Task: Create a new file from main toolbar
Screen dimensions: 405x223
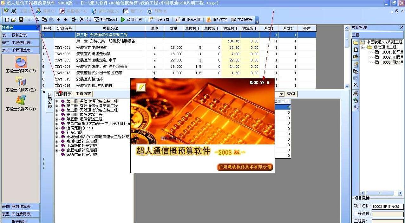Action: pyautogui.click(x=6, y=20)
